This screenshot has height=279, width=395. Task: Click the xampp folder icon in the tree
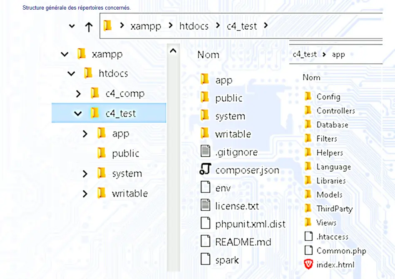(x=81, y=54)
